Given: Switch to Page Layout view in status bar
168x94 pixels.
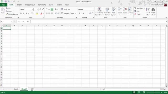Looking at the screenshot, I should pos(139,92).
